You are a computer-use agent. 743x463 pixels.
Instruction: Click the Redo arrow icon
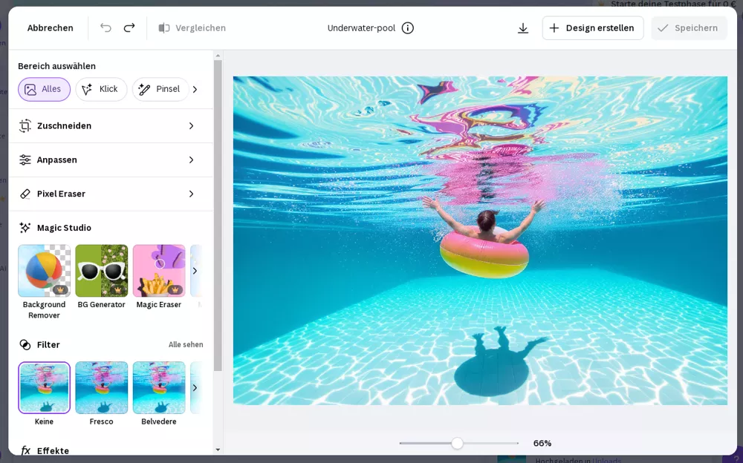pos(129,27)
